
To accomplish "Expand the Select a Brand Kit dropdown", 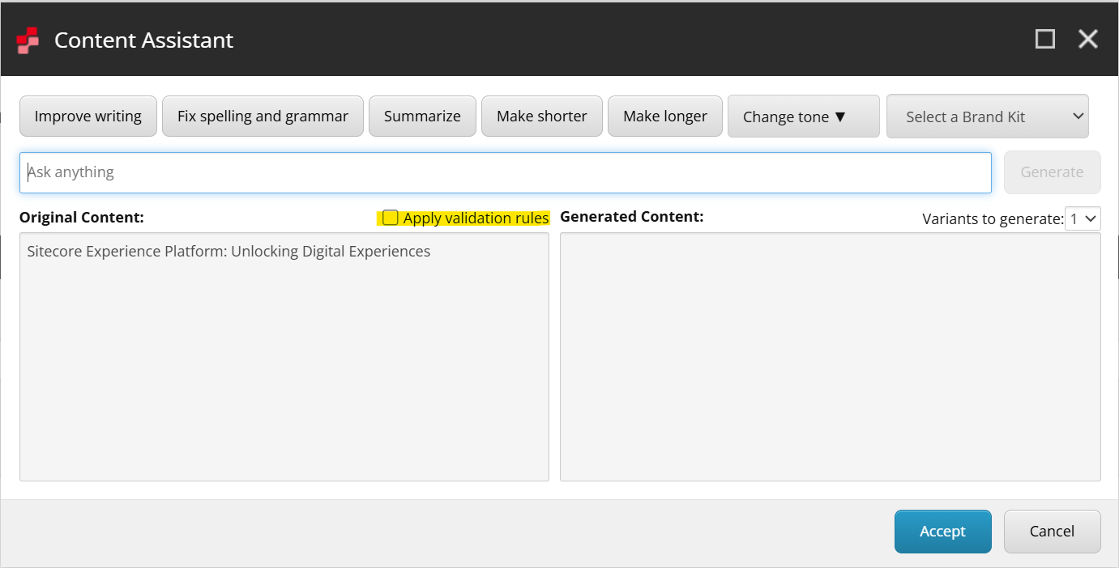I will coord(987,117).
